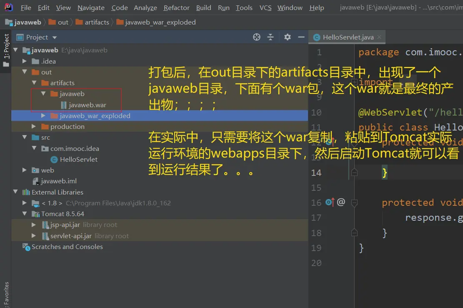Toggle code folding marker on line 14
This screenshot has width=463, height=308.
click(x=354, y=172)
